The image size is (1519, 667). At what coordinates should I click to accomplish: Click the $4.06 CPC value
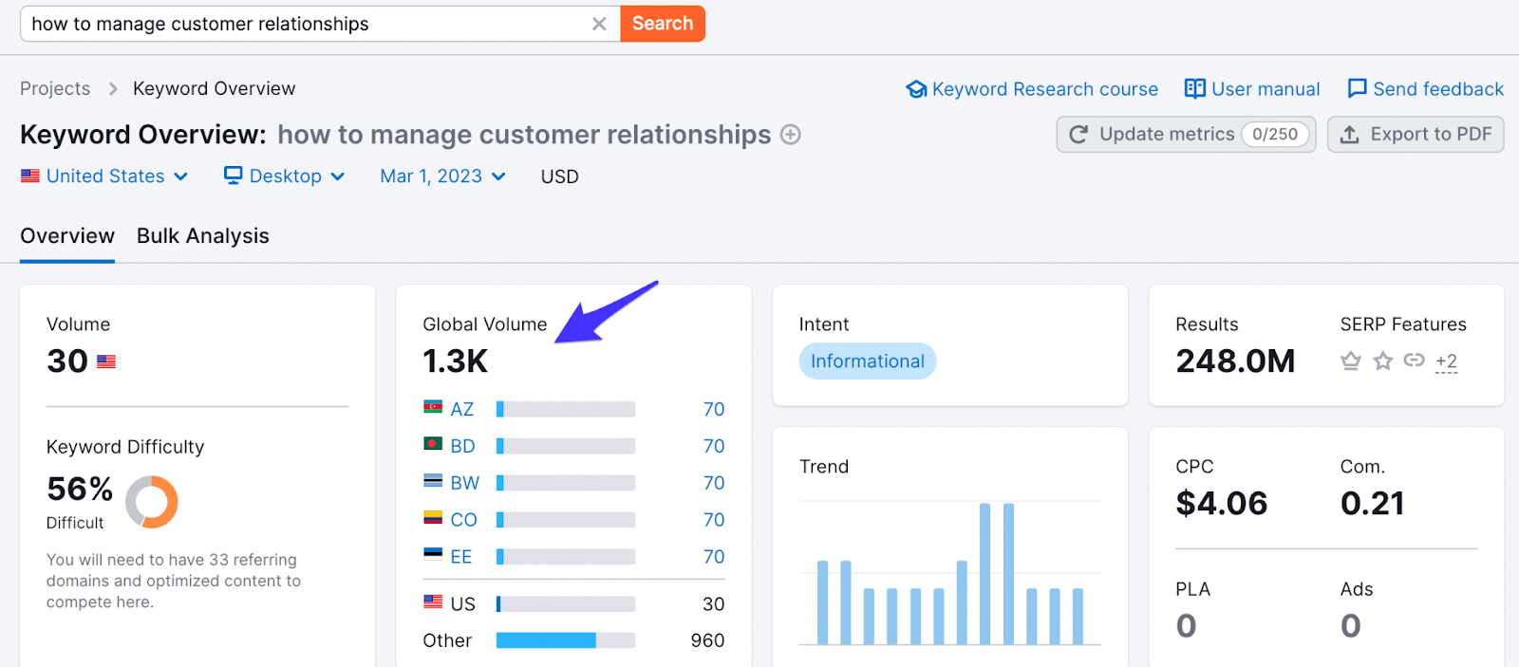1222,503
